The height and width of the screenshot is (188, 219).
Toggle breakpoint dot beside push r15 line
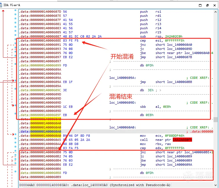click(15, 31)
